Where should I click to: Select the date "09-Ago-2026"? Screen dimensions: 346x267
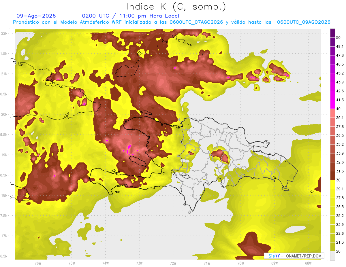[36, 16]
